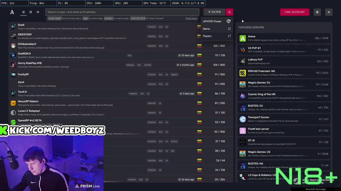
Task: Click the fps tag in server list
Action: point(173,151)
